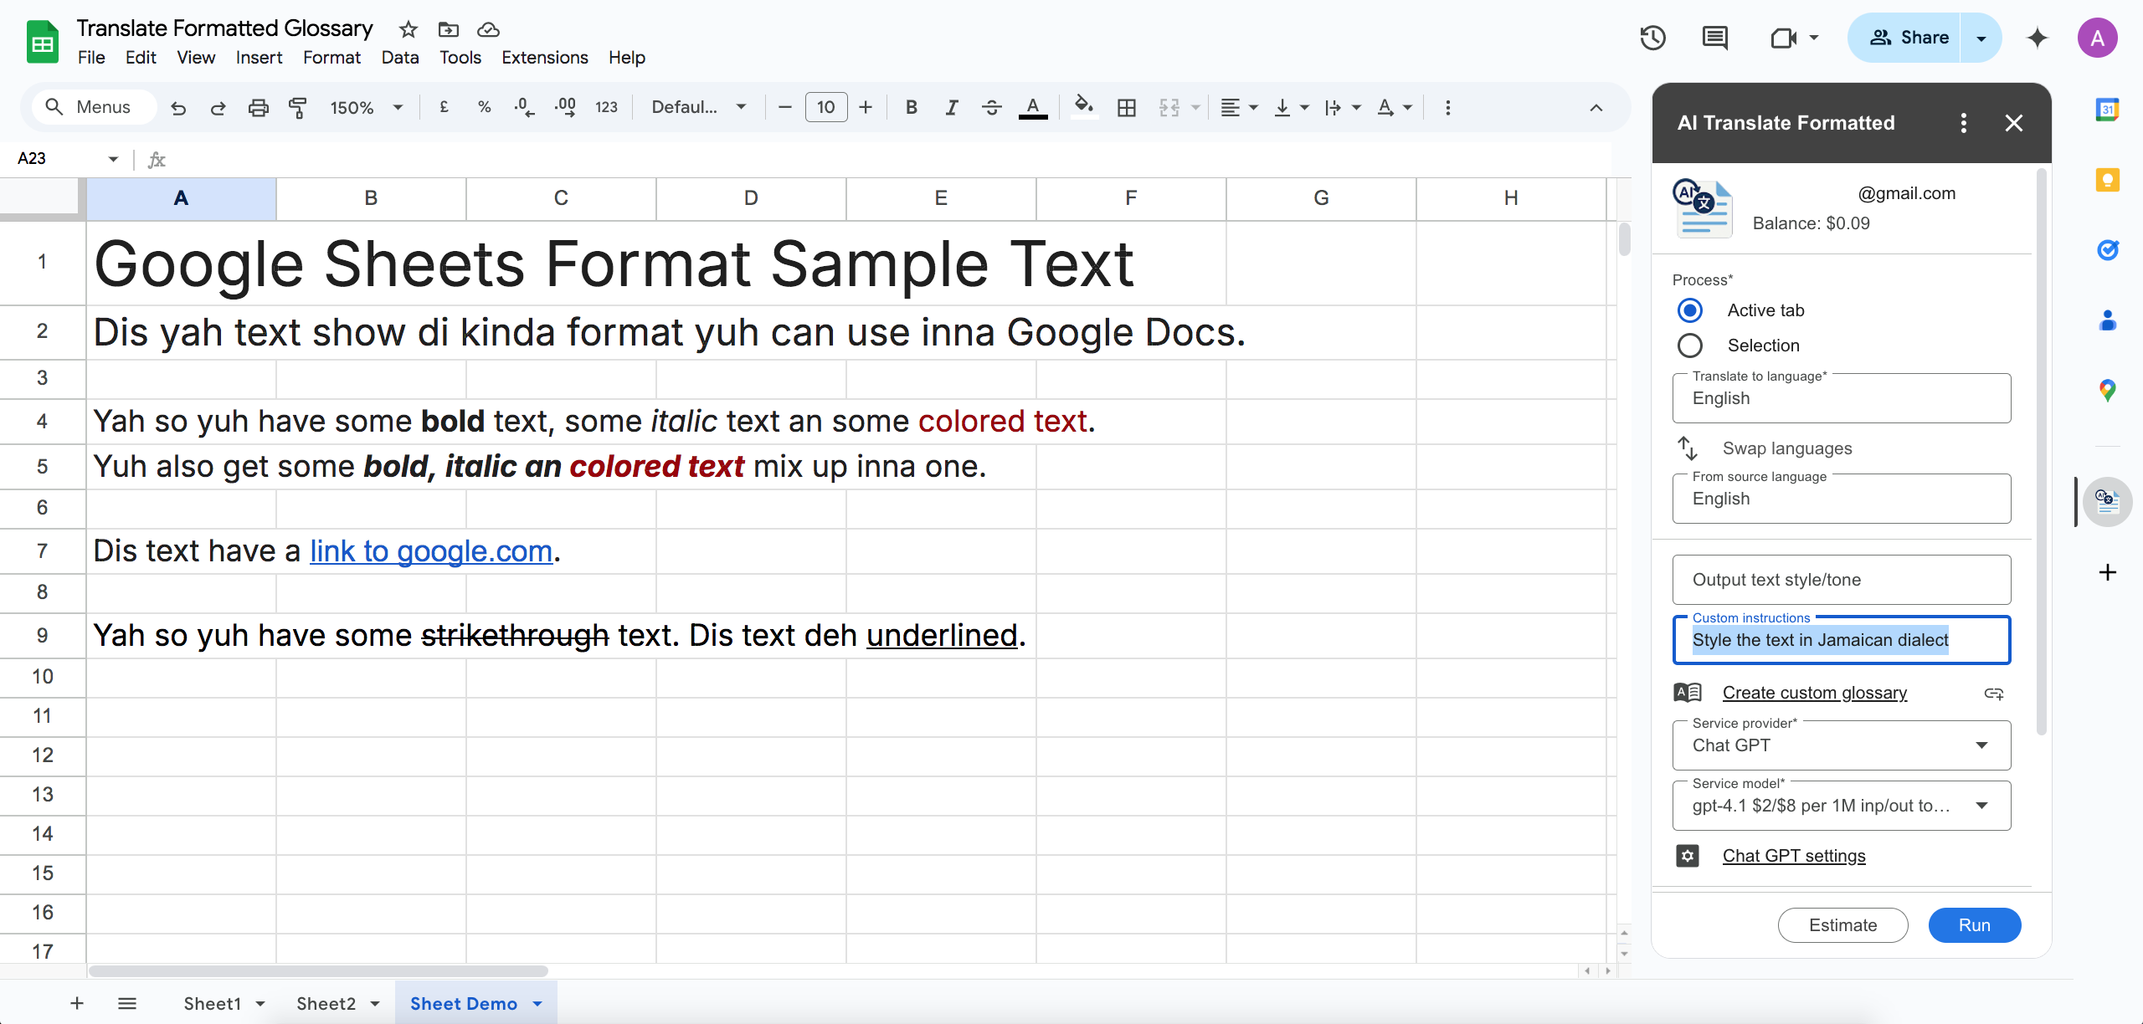Image resolution: width=2143 pixels, height=1024 pixels.
Task: Open link to google.com in cell A7
Action: pos(431,551)
